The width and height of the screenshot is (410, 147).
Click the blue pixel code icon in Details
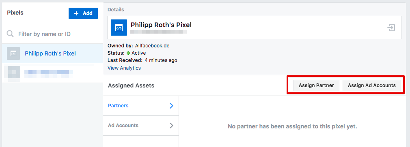119,28
